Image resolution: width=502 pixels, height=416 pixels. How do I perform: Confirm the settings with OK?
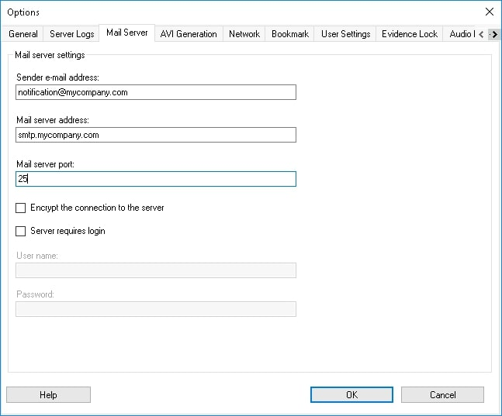351,395
